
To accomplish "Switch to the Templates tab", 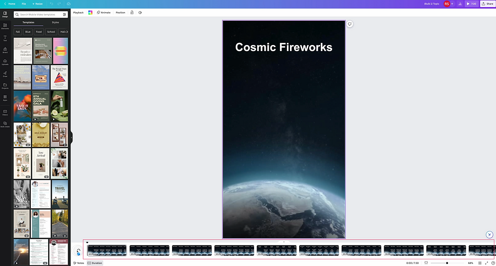I will pyautogui.click(x=28, y=22).
